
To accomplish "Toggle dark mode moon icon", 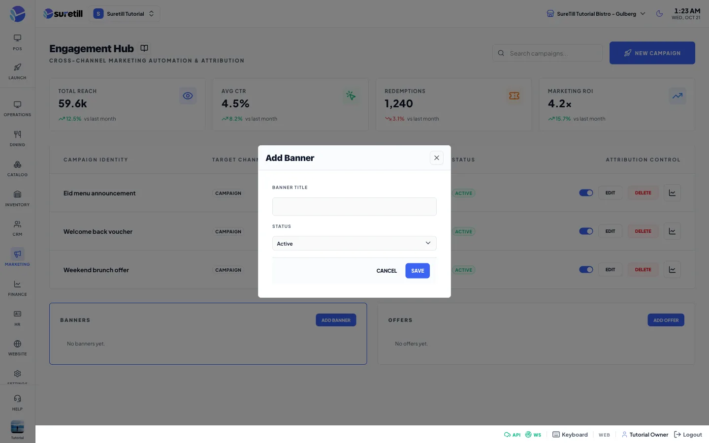I will pyautogui.click(x=660, y=14).
